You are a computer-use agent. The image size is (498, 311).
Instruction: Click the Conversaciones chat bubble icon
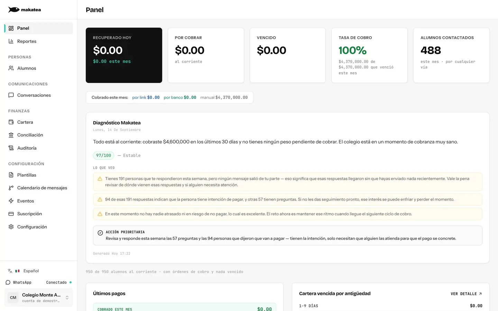[11, 95]
